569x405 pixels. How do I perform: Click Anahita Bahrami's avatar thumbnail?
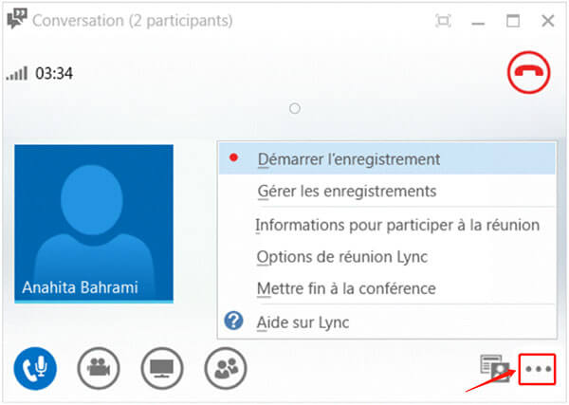tap(94, 223)
